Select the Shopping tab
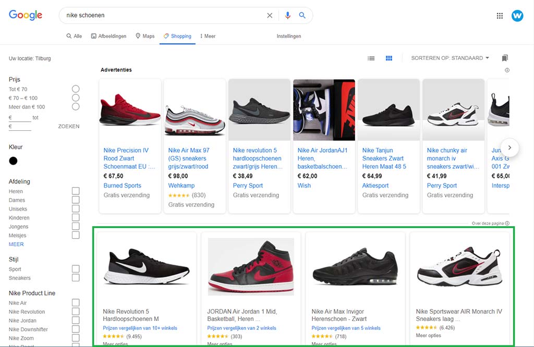 [177, 36]
